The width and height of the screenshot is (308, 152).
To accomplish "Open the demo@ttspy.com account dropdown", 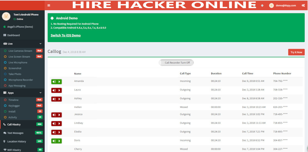I will click(x=282, y=5).
